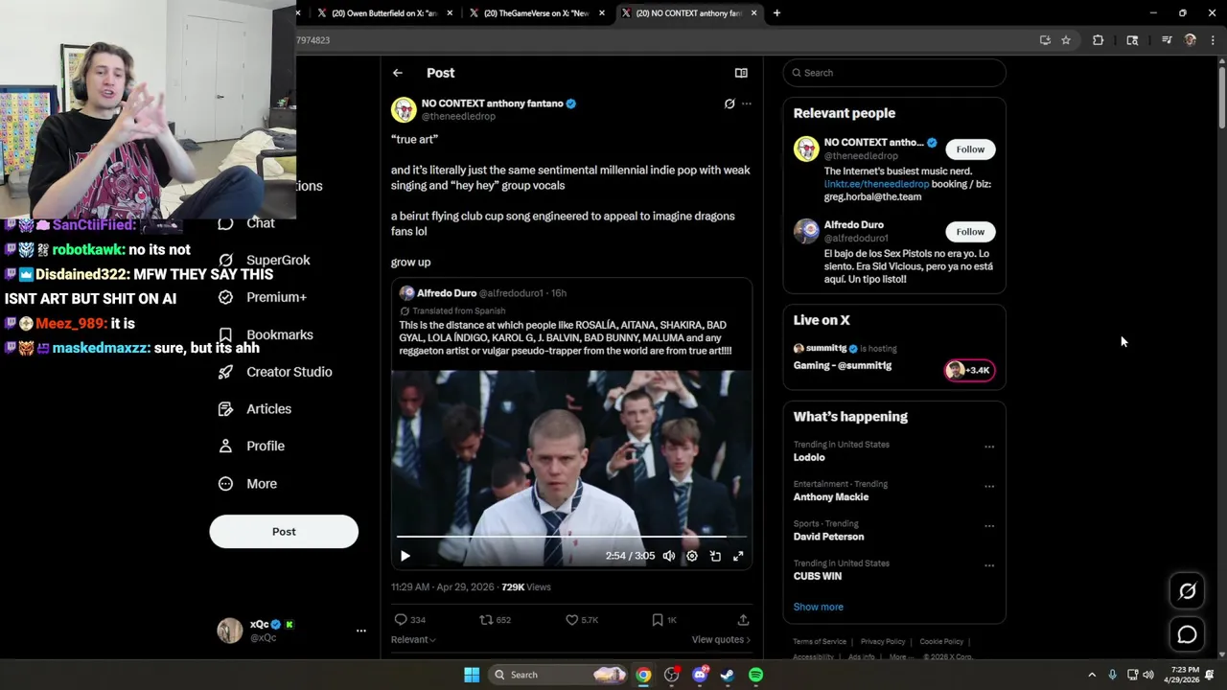Open Spotify from taskbar
Image resolution: width=1227 pixels, height=690 pixels.
click(755, 675)
